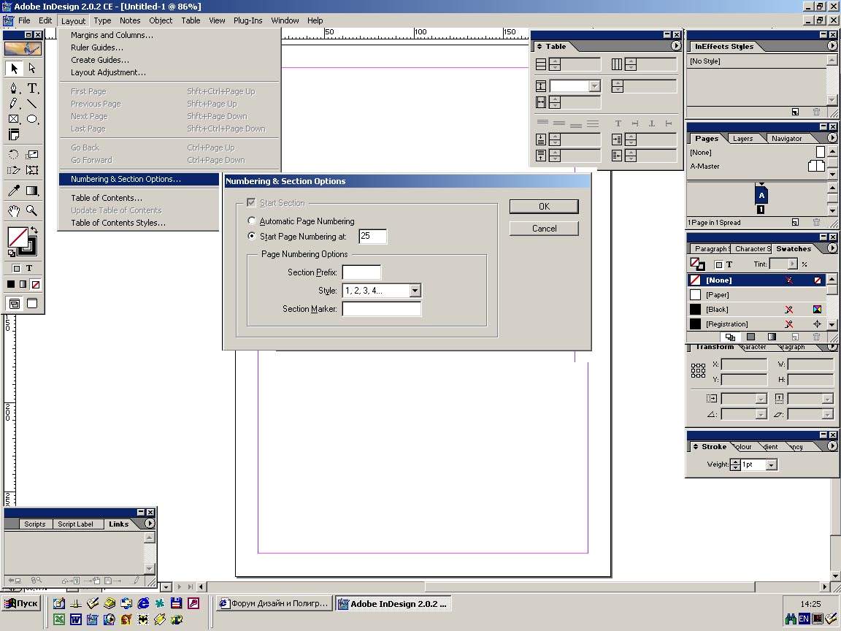Select the Scale tool
841x631 pixels.
tap(32, 155)
